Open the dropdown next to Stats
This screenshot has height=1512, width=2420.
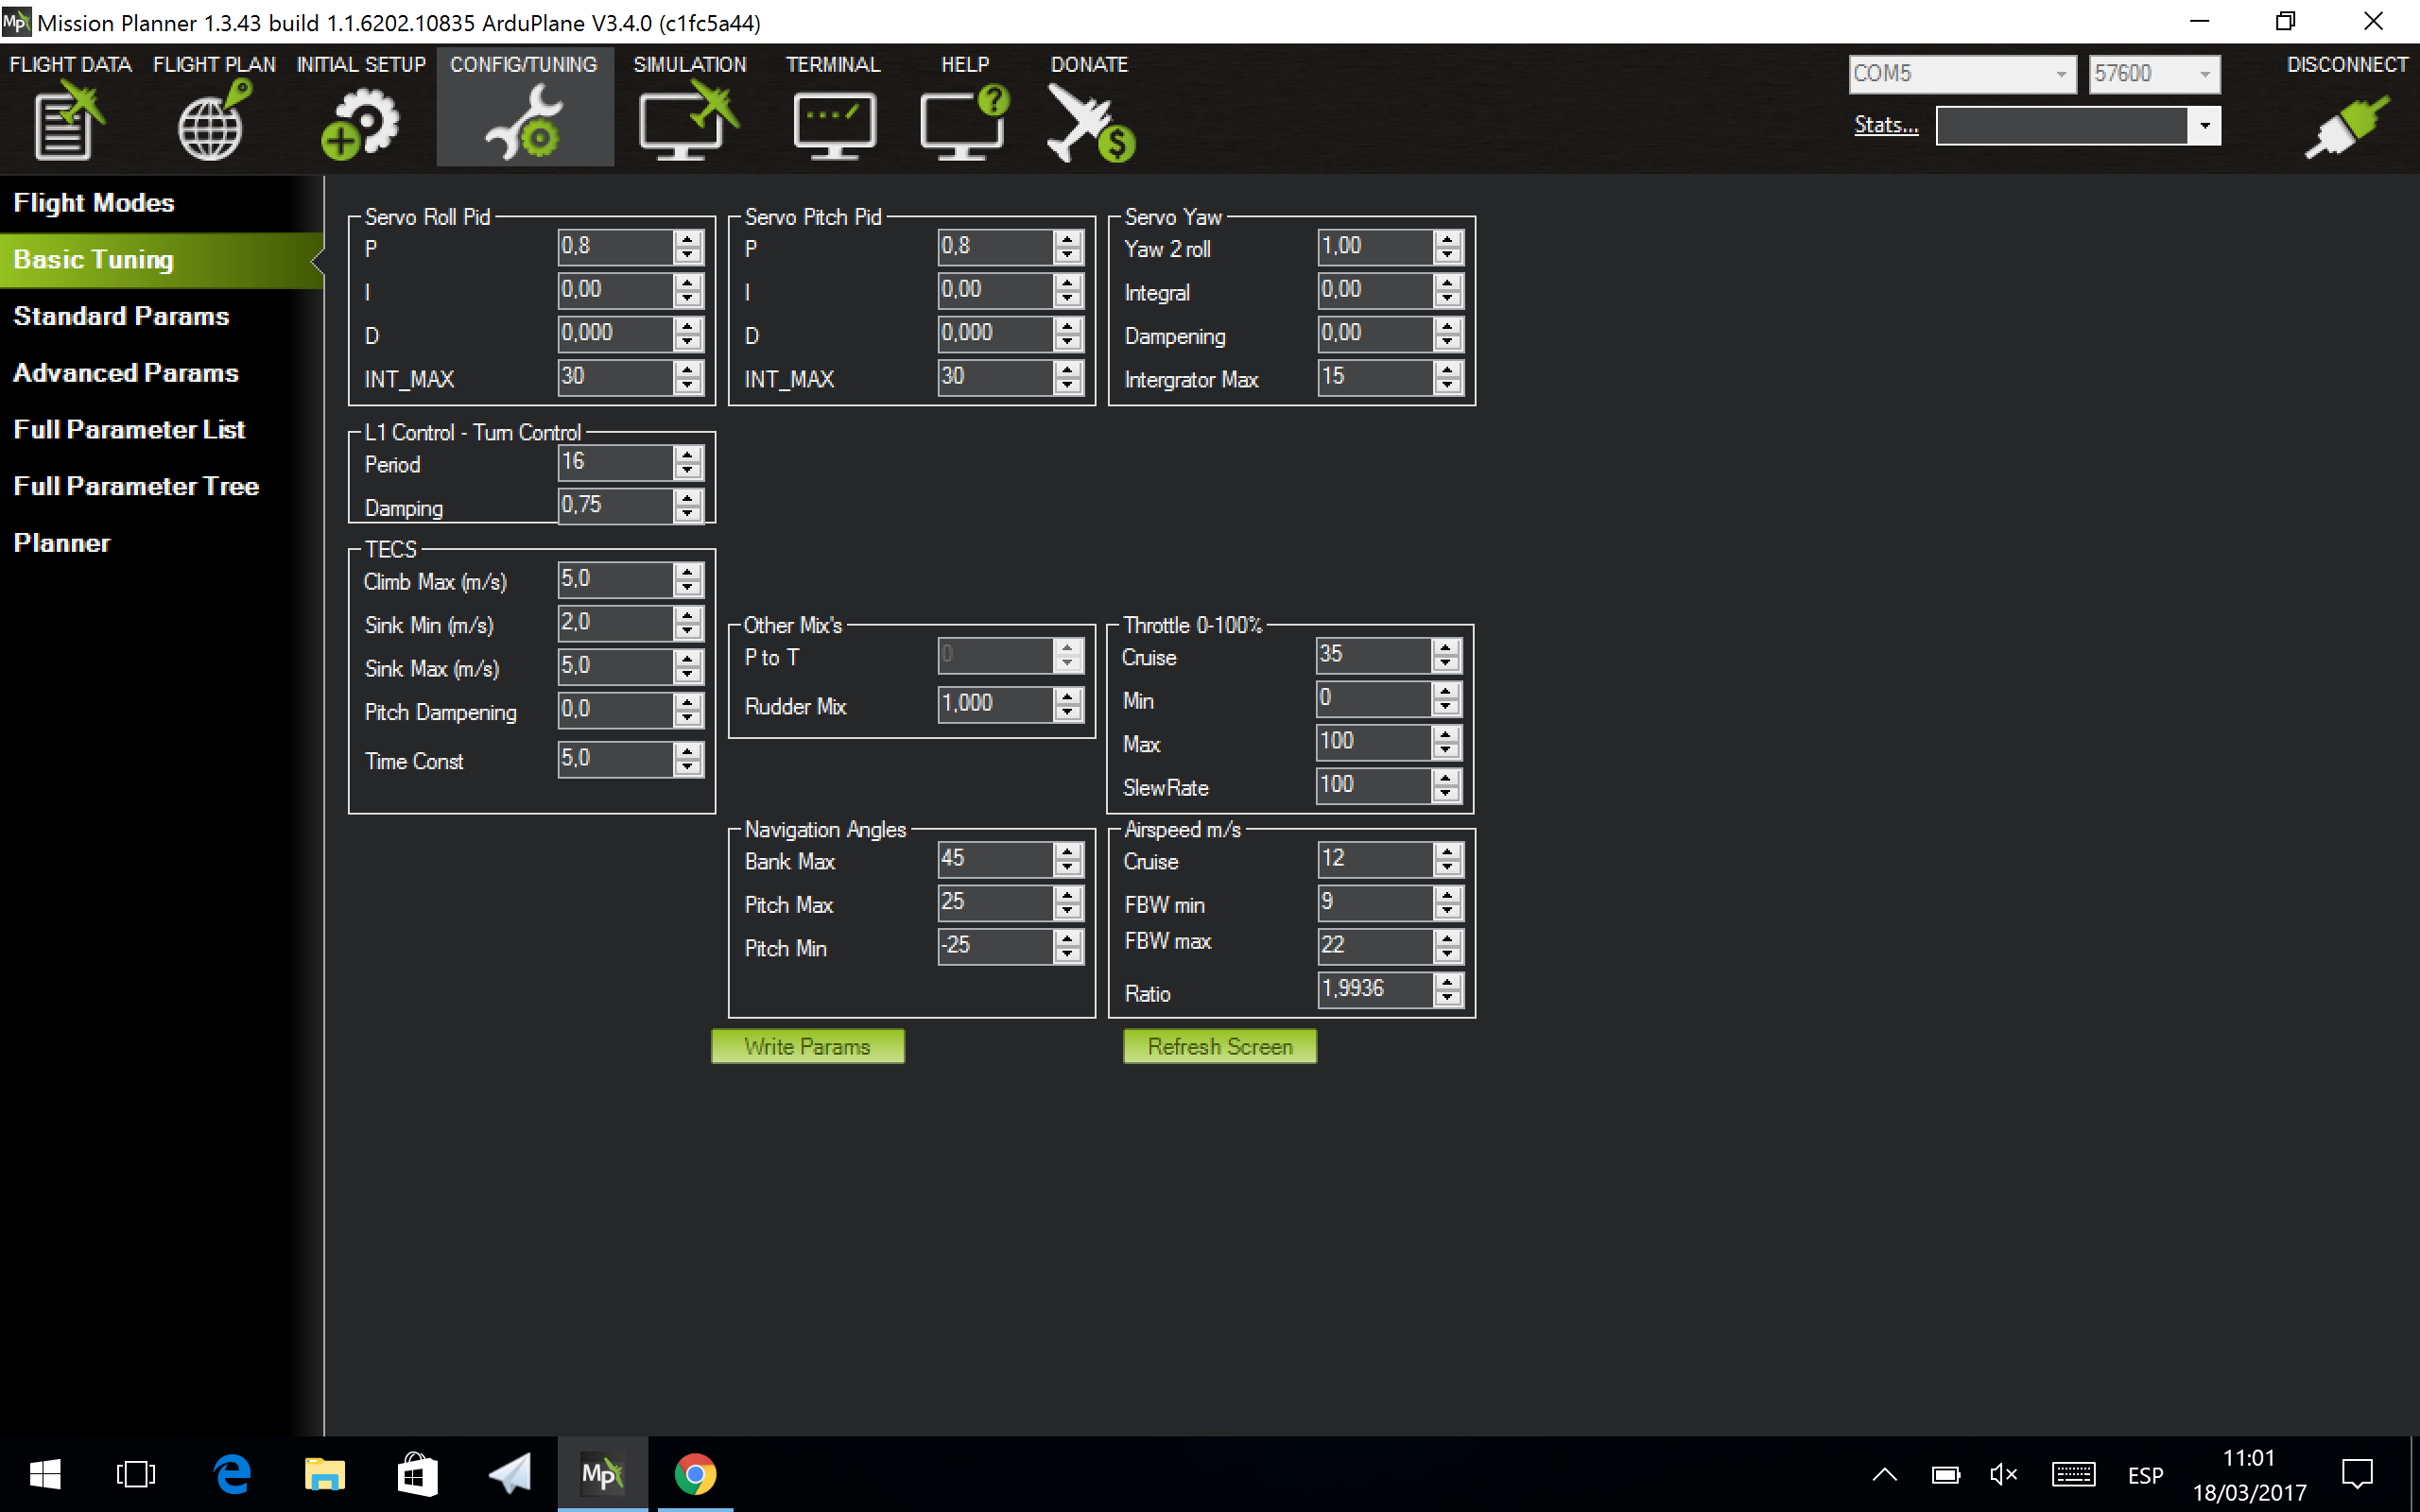[x=2204, y=126]
